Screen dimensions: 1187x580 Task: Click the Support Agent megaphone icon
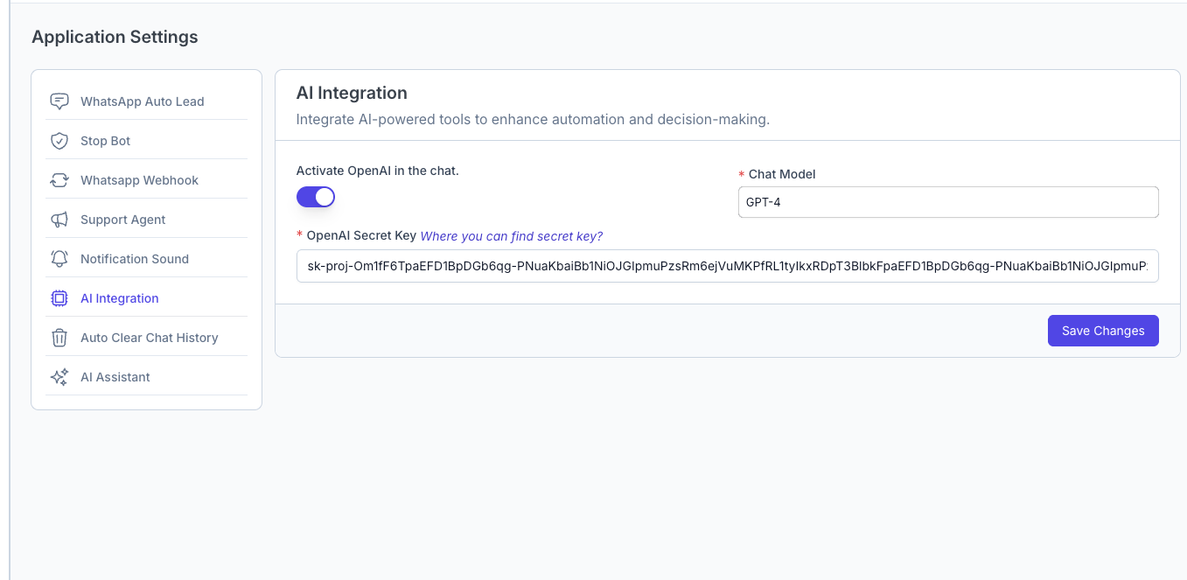point(59,219)
